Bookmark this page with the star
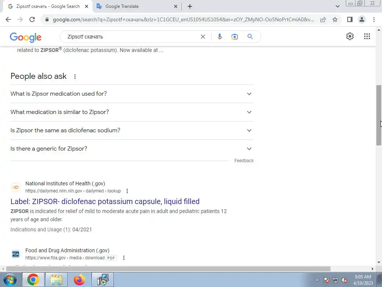The width and height of the screenshot is (382, 287). [x=335, y=19]
